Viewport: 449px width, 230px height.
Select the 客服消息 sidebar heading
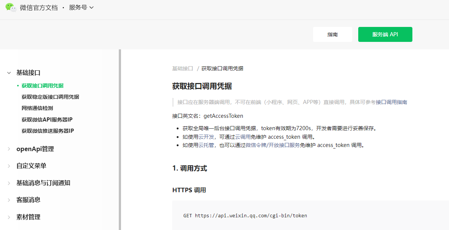coord(28,200)
